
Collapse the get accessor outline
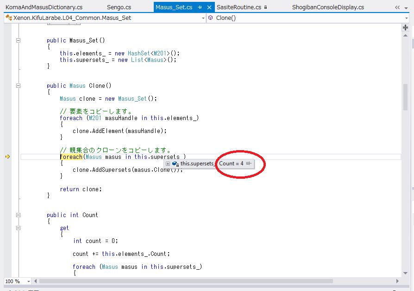point(18,228)
